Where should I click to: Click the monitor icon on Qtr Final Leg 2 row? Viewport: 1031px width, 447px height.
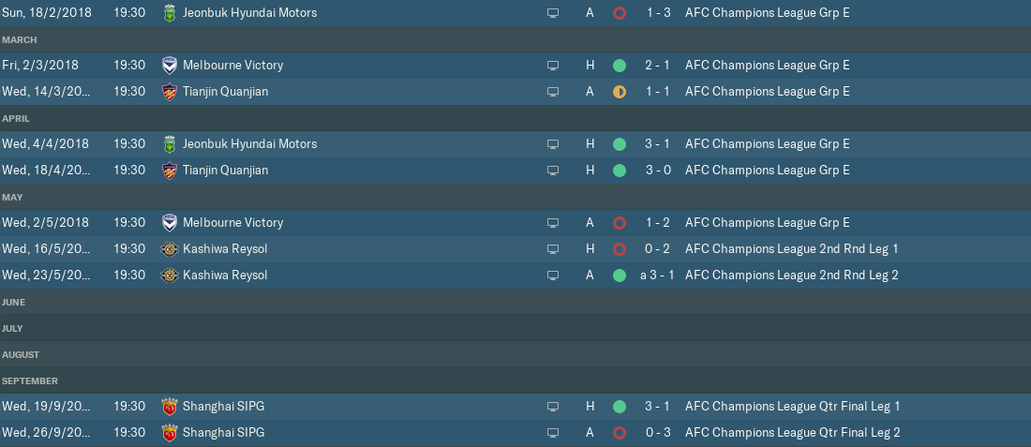point(553,433)
